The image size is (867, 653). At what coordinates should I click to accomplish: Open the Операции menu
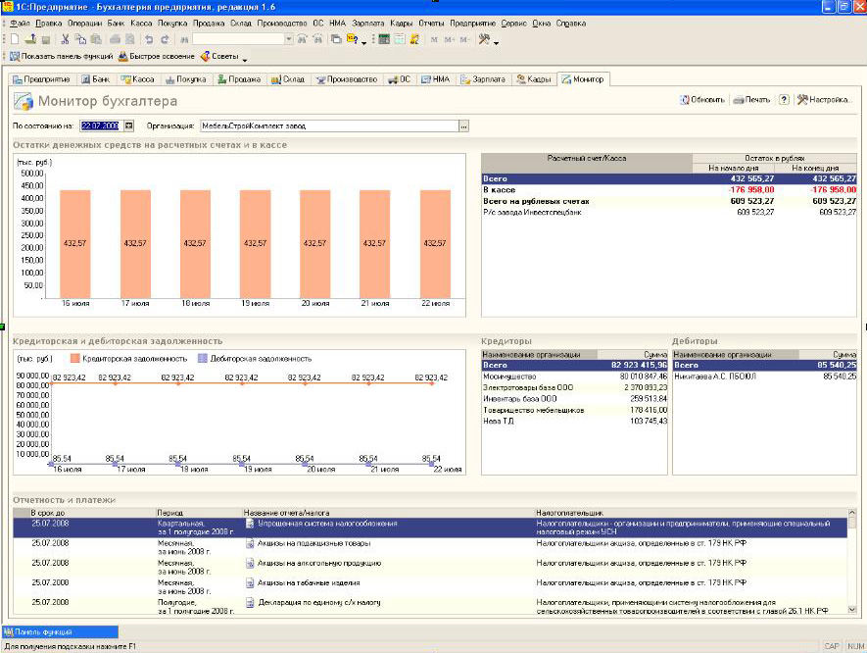[x=84, y=24]
